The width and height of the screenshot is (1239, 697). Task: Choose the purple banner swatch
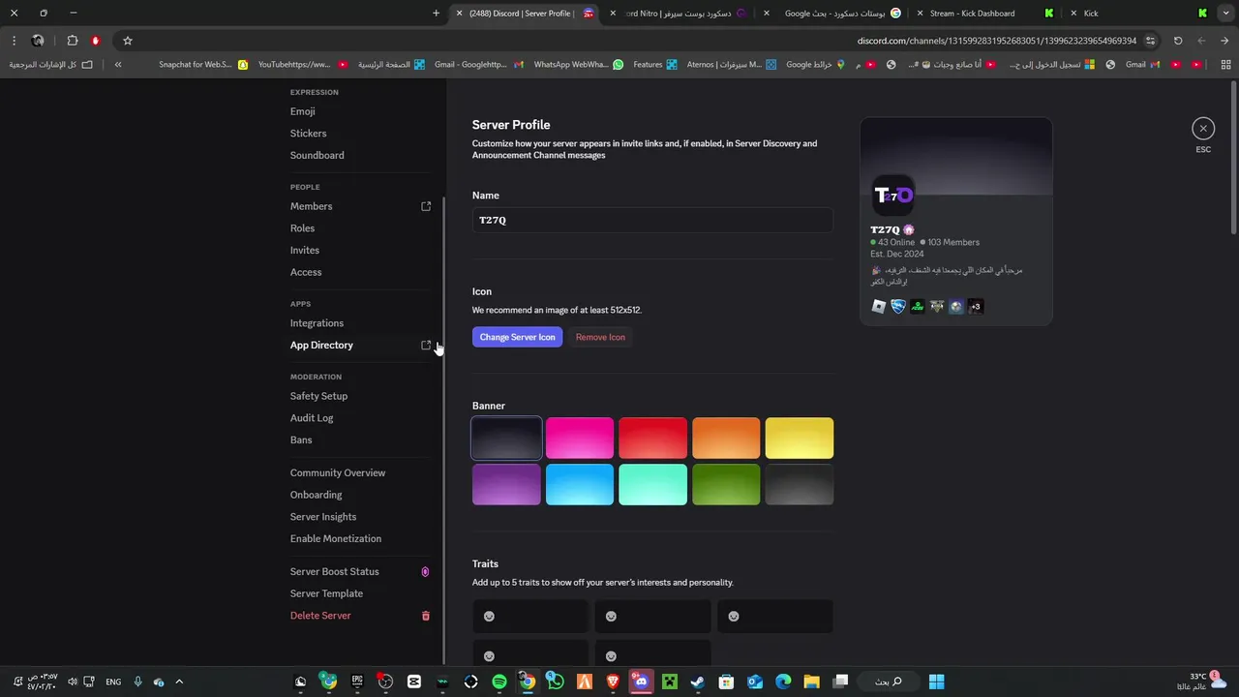506,485
